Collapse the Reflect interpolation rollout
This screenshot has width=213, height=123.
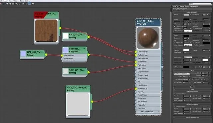tap(192, 92)
